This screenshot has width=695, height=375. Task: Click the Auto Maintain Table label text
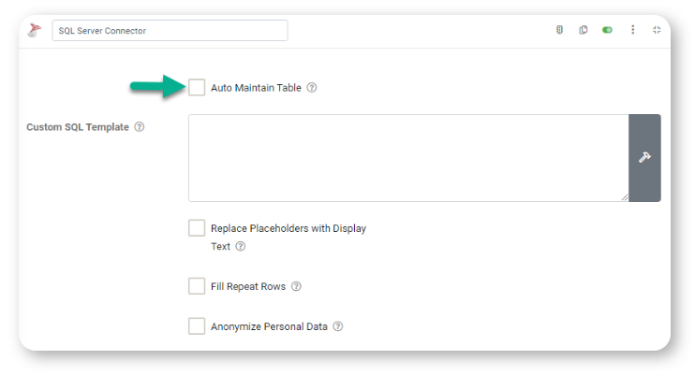256,88
